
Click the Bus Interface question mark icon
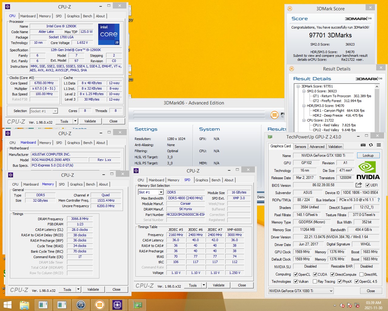(379, 200)
